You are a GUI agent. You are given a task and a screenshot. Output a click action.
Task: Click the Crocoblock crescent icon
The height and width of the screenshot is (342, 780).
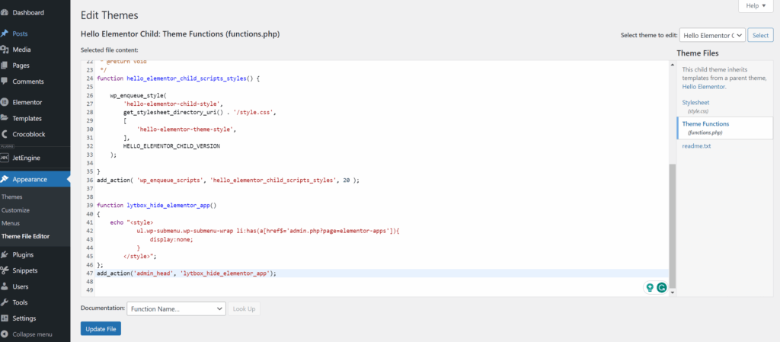(5, 134)
